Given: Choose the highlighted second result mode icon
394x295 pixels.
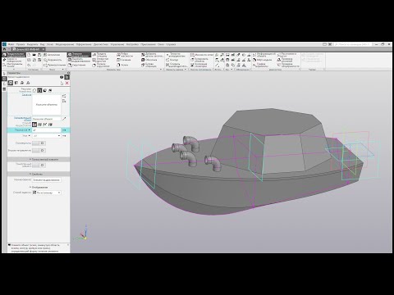Looking at the screenshot, I should click(39, 90).
